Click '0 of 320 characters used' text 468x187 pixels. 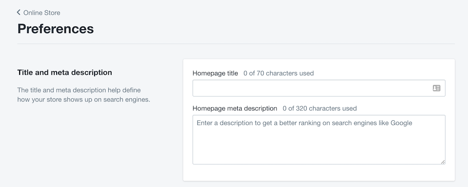(x=319, y=108)
